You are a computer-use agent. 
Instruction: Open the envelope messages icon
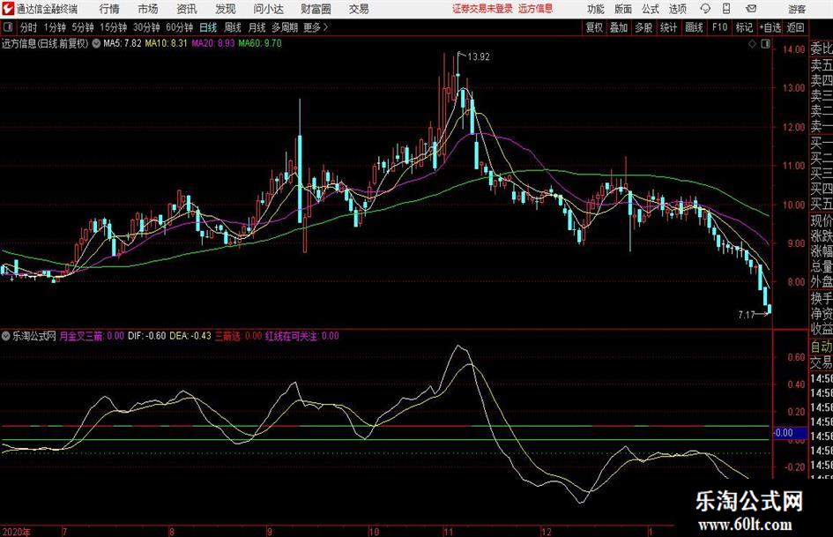click(751, 9)
